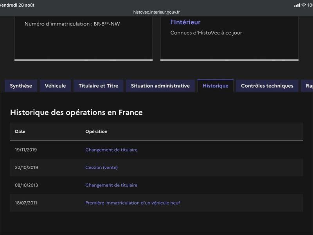Click the date 19/11/2019
This screenshot has height=235, width=313.
pos(26,150)
